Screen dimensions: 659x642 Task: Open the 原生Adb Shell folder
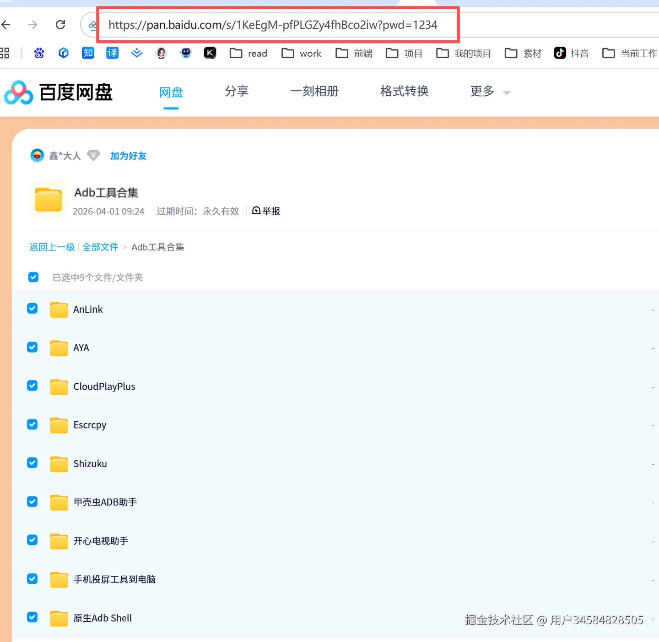point(103,618)
